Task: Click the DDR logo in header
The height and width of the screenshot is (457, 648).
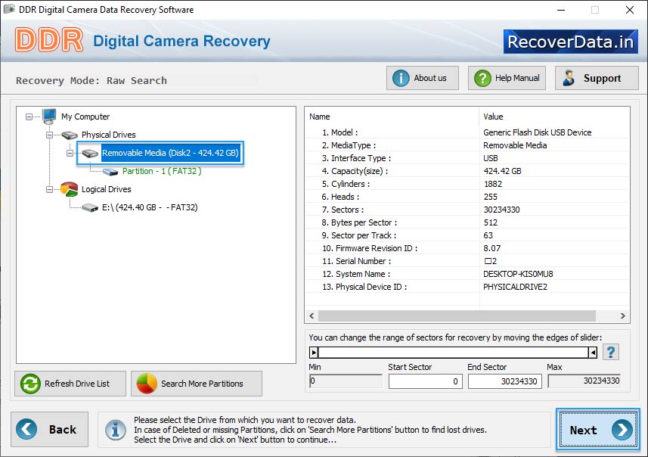Action: coord(49,39)
